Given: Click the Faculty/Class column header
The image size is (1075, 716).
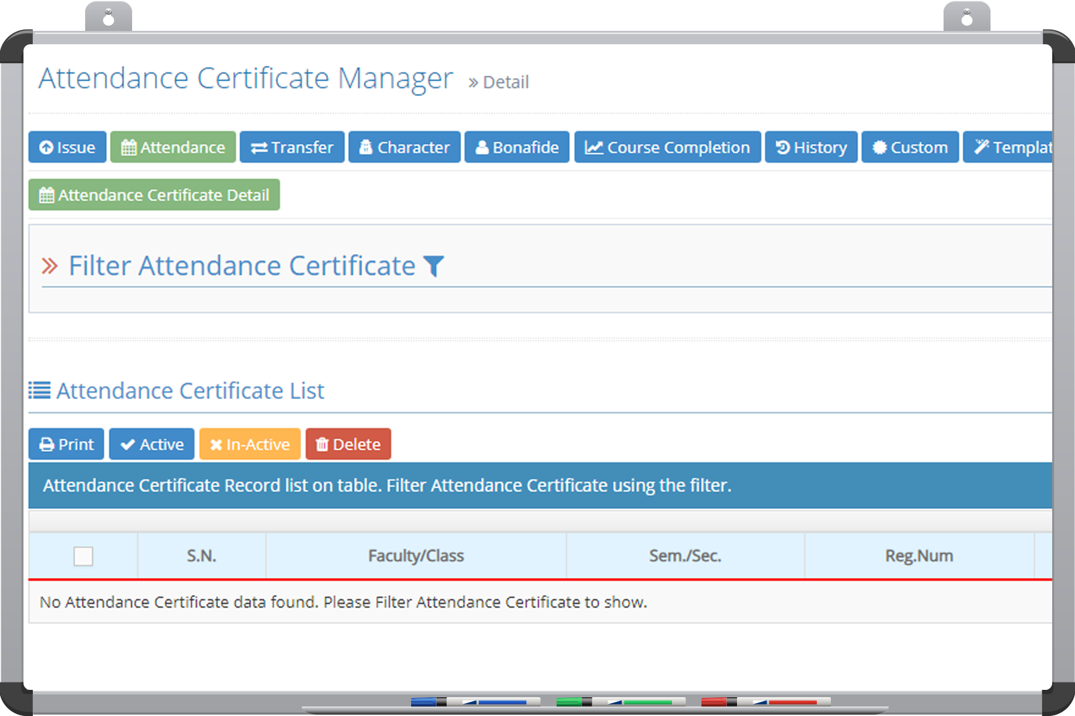Looking at the screenshot, I should [x=416, y=556].
